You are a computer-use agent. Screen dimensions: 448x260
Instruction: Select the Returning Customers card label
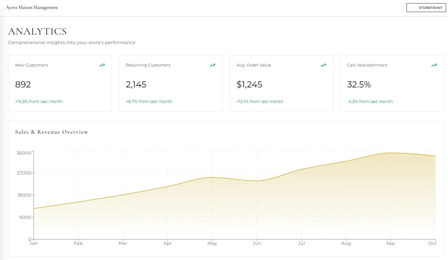click(148, 65)
